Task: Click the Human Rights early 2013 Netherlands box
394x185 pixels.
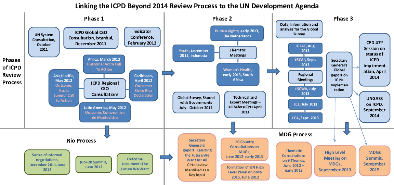Action: 237,33
